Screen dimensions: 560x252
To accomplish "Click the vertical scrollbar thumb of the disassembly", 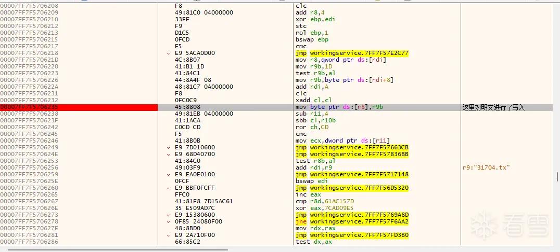I will point(557,176).
